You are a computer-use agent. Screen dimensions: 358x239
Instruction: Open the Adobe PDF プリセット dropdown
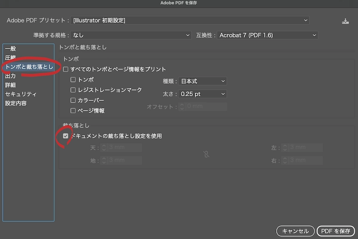pos(190,20)
